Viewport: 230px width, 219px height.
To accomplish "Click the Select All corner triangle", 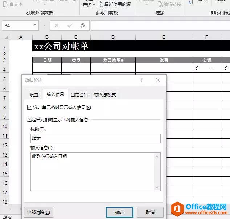I will (x=6, y=37).
